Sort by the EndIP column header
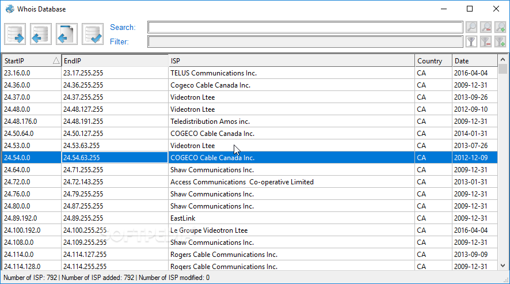The height and width of the screenshot is (284, 510). coord(115,61)
